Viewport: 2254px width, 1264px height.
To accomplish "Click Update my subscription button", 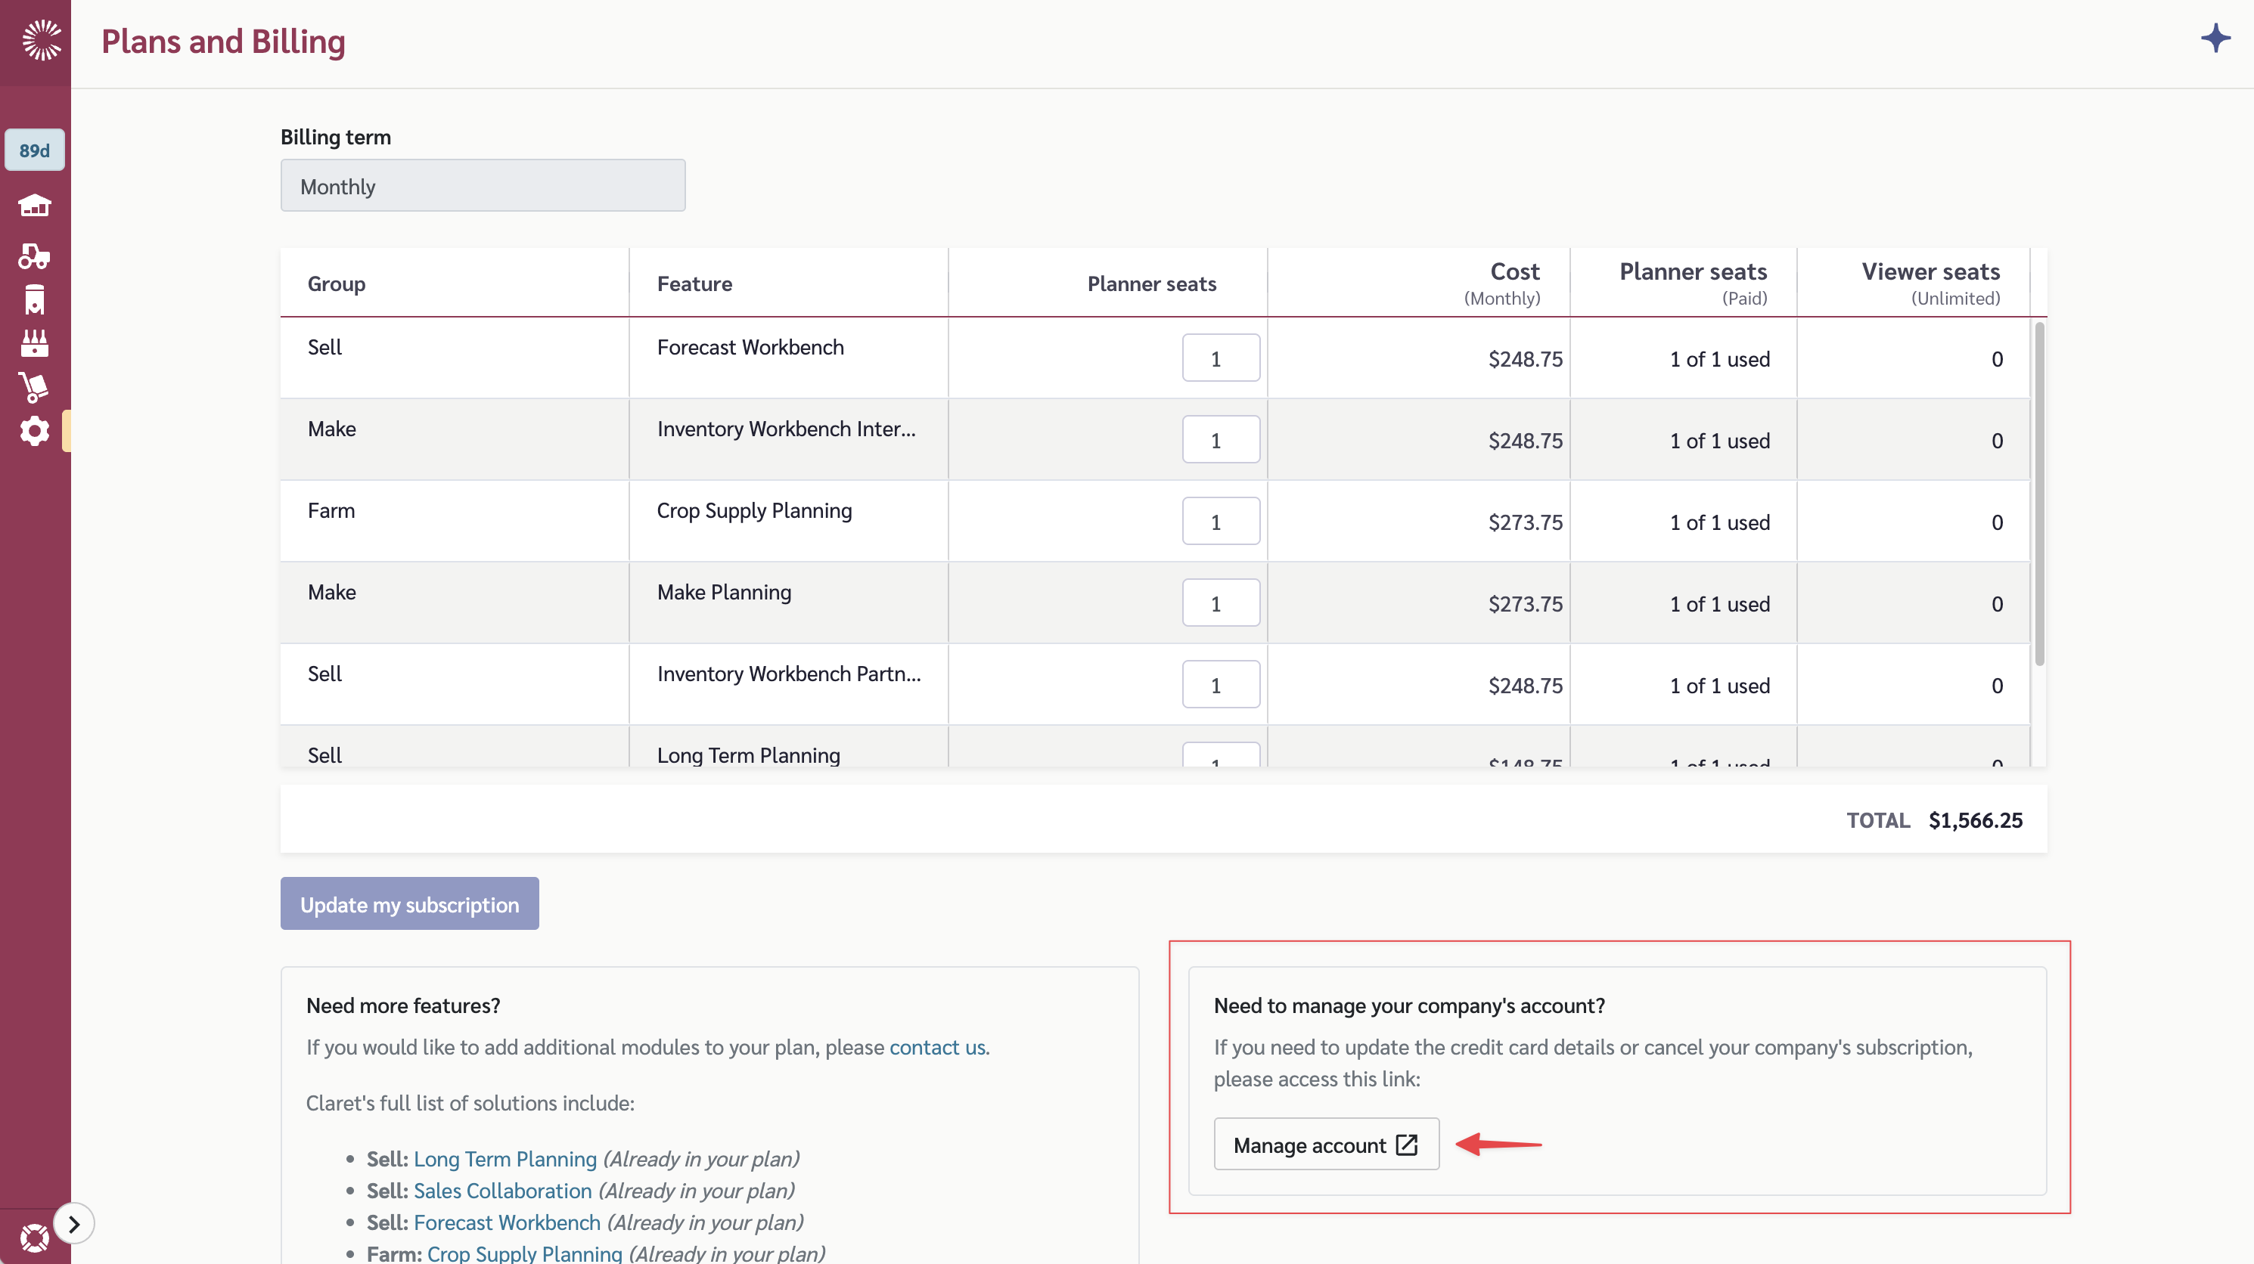I will click(x=408, y=903).
